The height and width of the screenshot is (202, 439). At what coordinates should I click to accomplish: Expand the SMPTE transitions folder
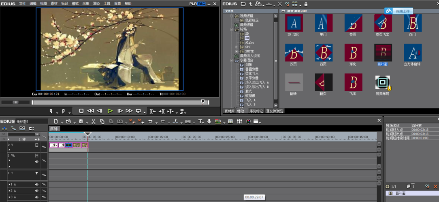237,51
